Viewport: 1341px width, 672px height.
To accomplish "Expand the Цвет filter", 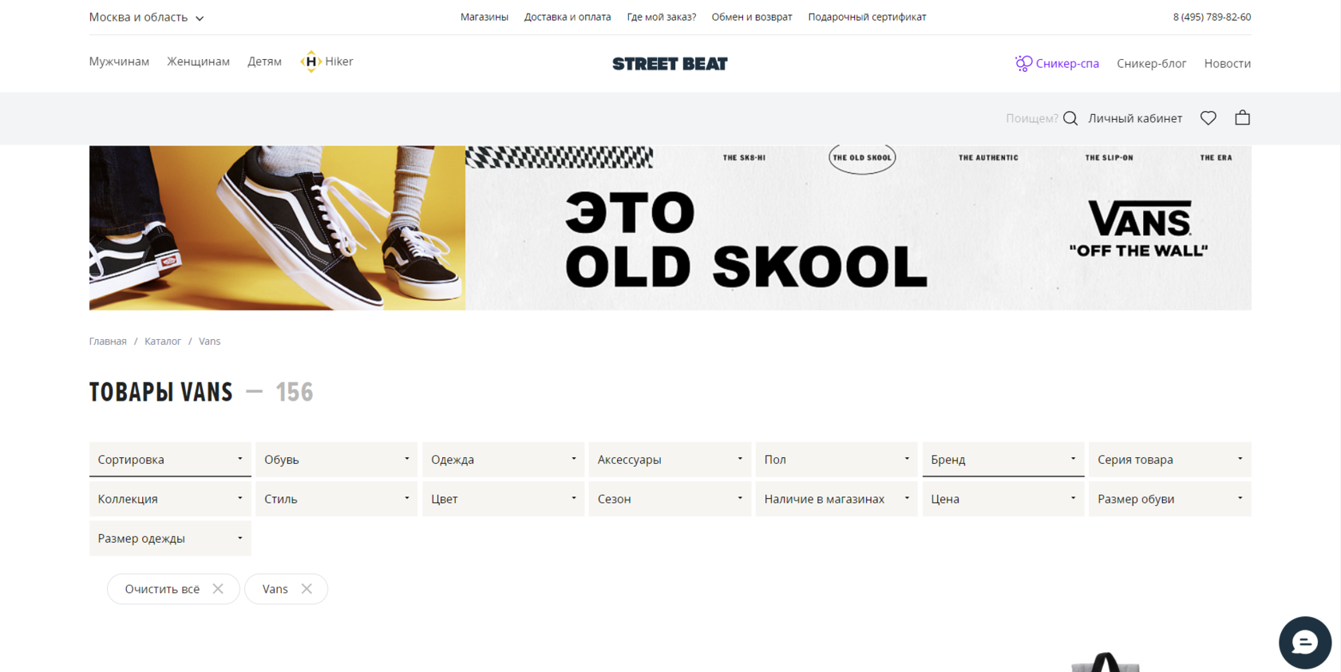I will point(504,499).
